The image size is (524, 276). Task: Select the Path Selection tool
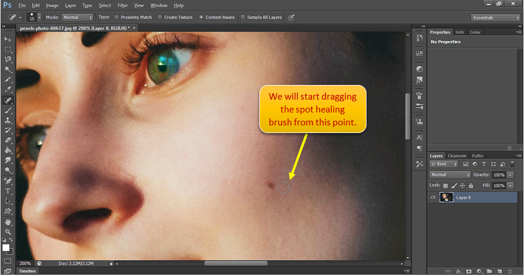click(x=8, y=201)
